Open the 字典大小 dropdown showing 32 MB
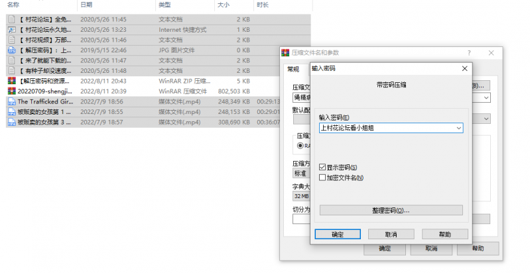 [301, 197]
